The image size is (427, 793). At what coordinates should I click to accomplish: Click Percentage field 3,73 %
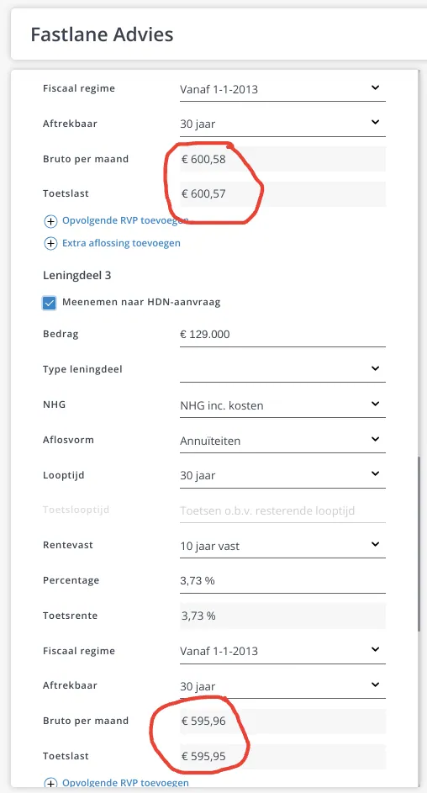282,580
